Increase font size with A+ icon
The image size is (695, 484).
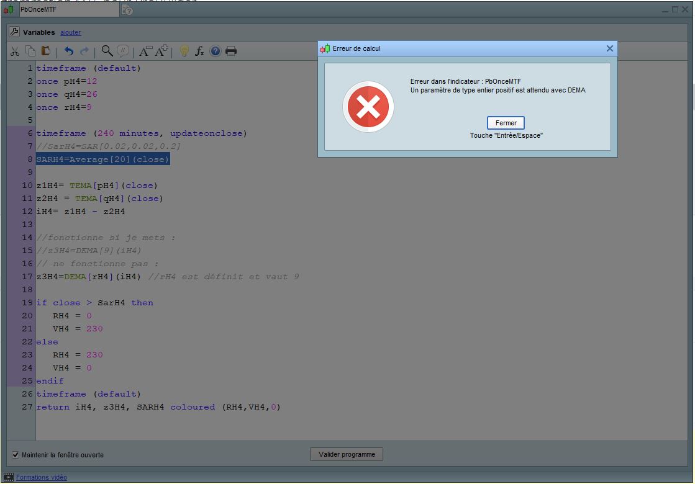(x=161, y=50)
